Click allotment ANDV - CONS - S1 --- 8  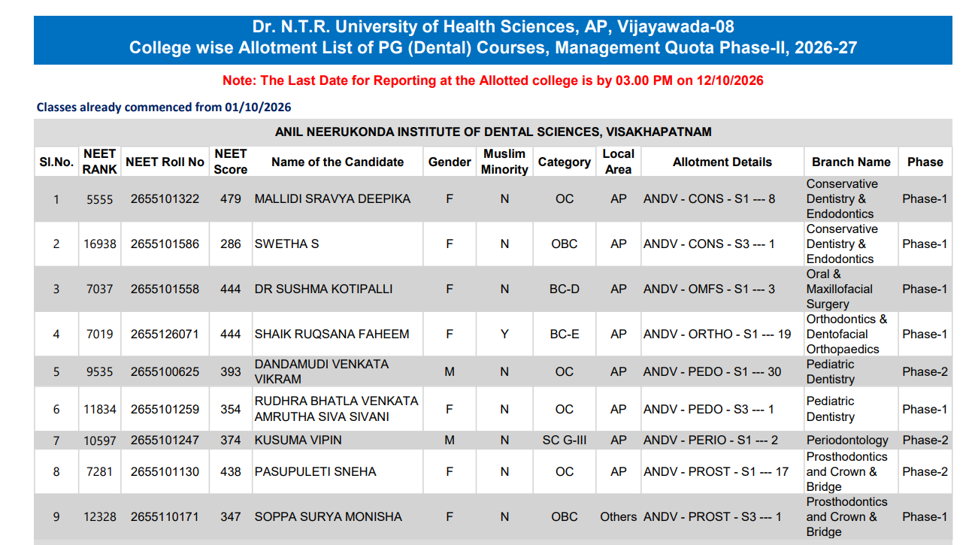point(709,199)
